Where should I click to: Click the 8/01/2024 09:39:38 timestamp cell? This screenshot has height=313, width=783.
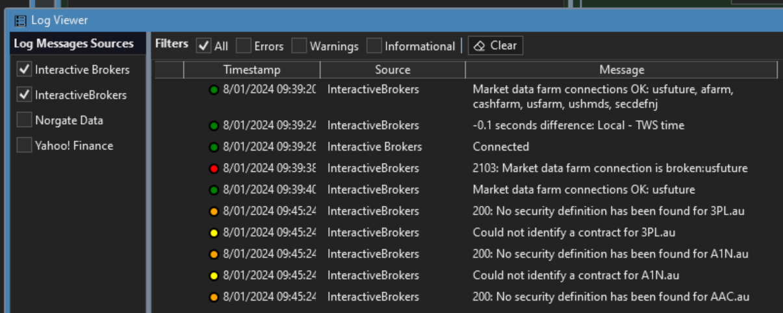pyautogui.click(x=269, y=168)
